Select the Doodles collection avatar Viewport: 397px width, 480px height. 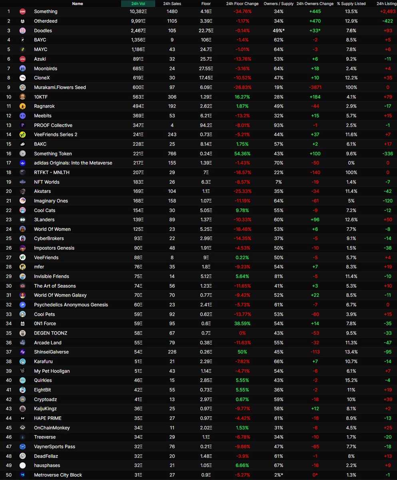[x=23, y=30]
